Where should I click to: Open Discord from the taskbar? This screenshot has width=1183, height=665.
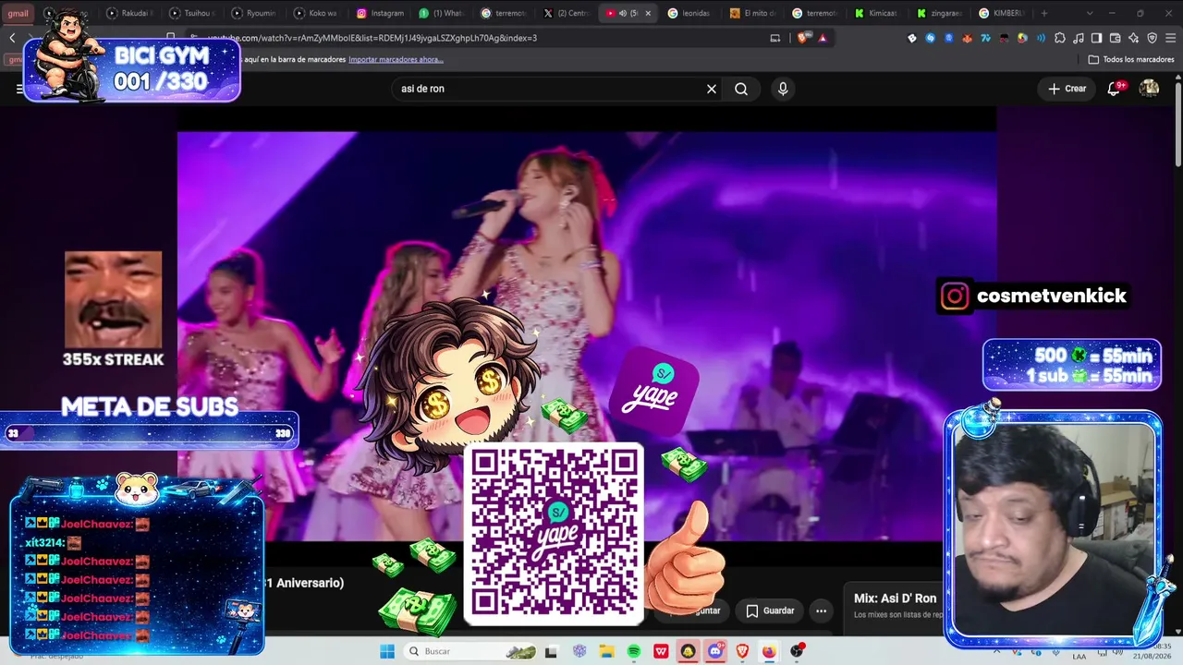(x=715, y=651)
